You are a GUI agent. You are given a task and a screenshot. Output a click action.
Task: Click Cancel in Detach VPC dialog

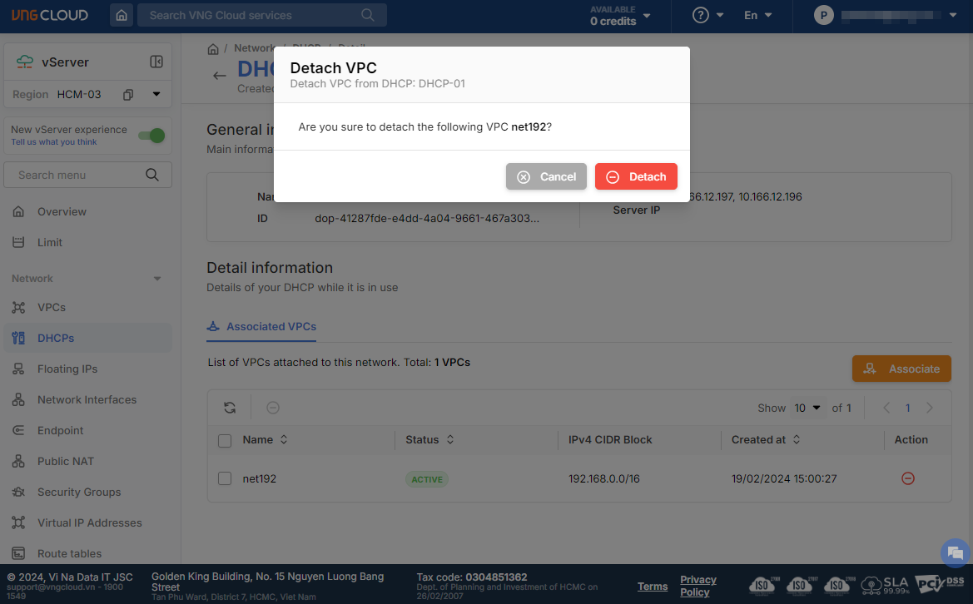[x=546, y=176]
